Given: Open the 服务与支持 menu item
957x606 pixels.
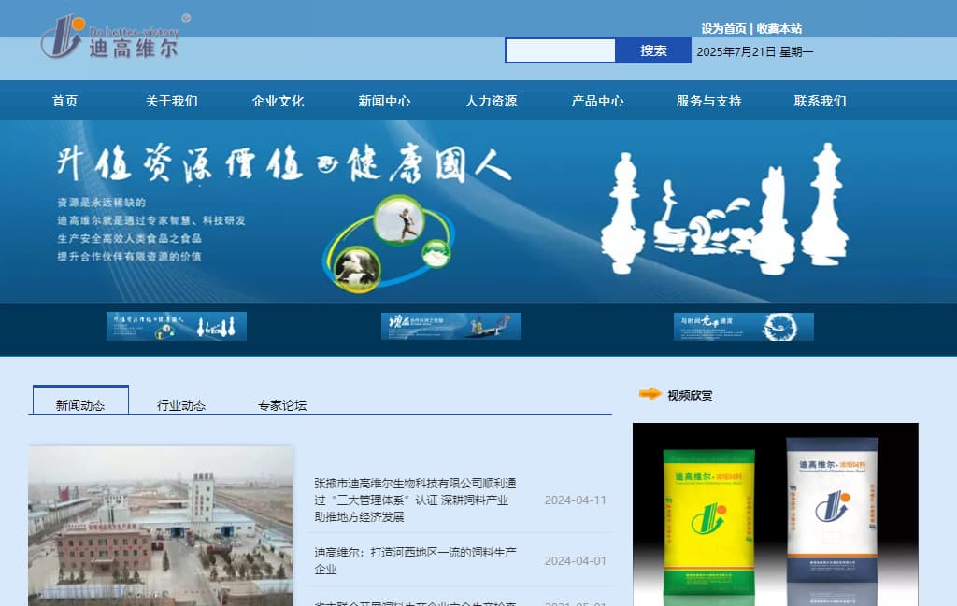Looking at the screenshot, I should tap(708, 101).
